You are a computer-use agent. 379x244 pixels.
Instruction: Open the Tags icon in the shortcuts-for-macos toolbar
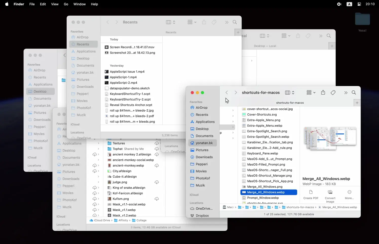point(333,92)
